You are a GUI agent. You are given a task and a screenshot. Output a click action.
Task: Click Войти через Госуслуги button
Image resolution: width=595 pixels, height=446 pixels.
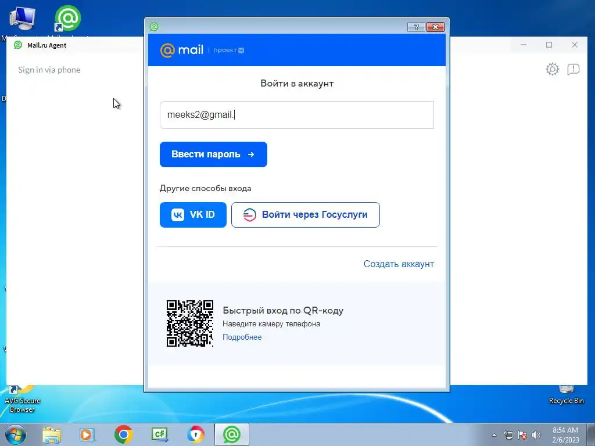306,215
